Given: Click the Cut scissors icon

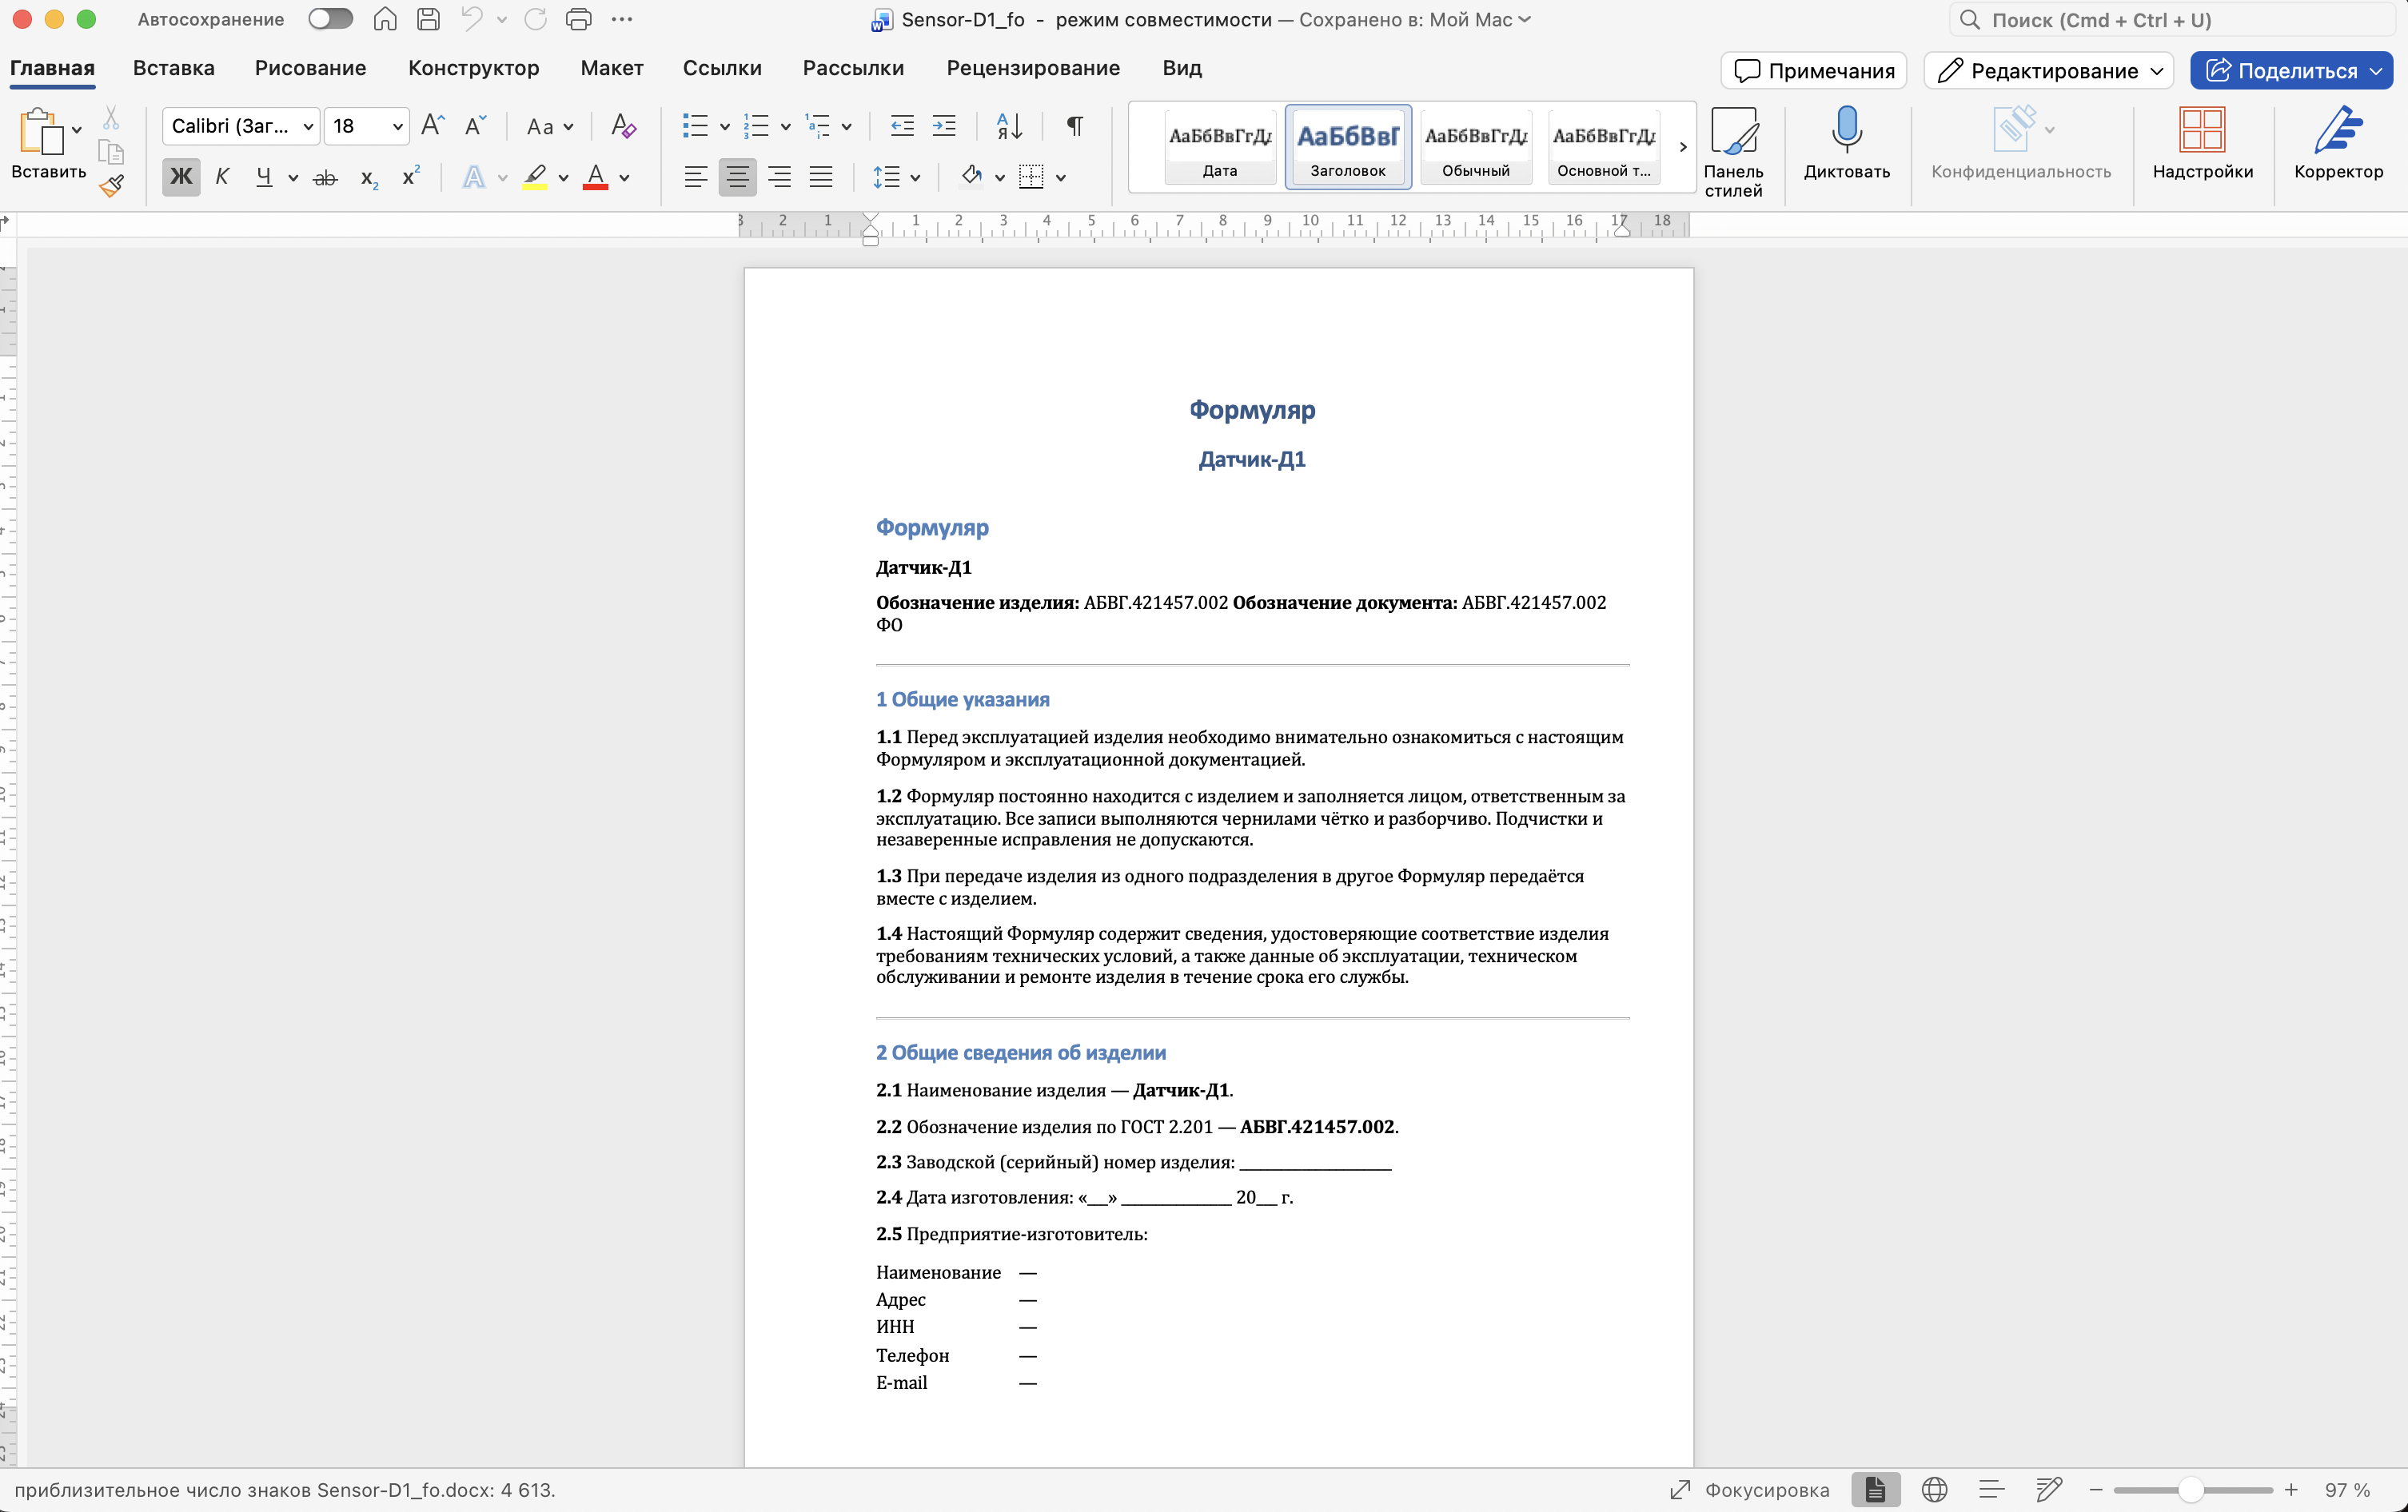Looking at the screenshot, I should click(x=111, y=118).
